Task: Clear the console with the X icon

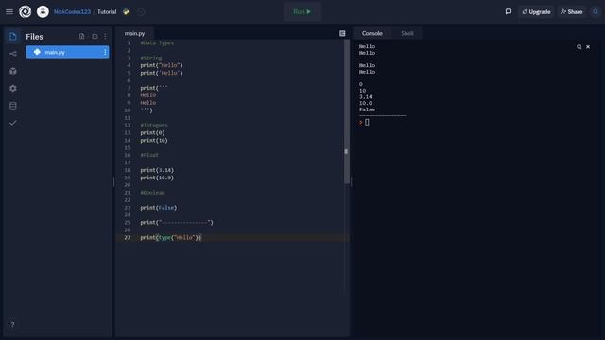Action: point(588,47)
